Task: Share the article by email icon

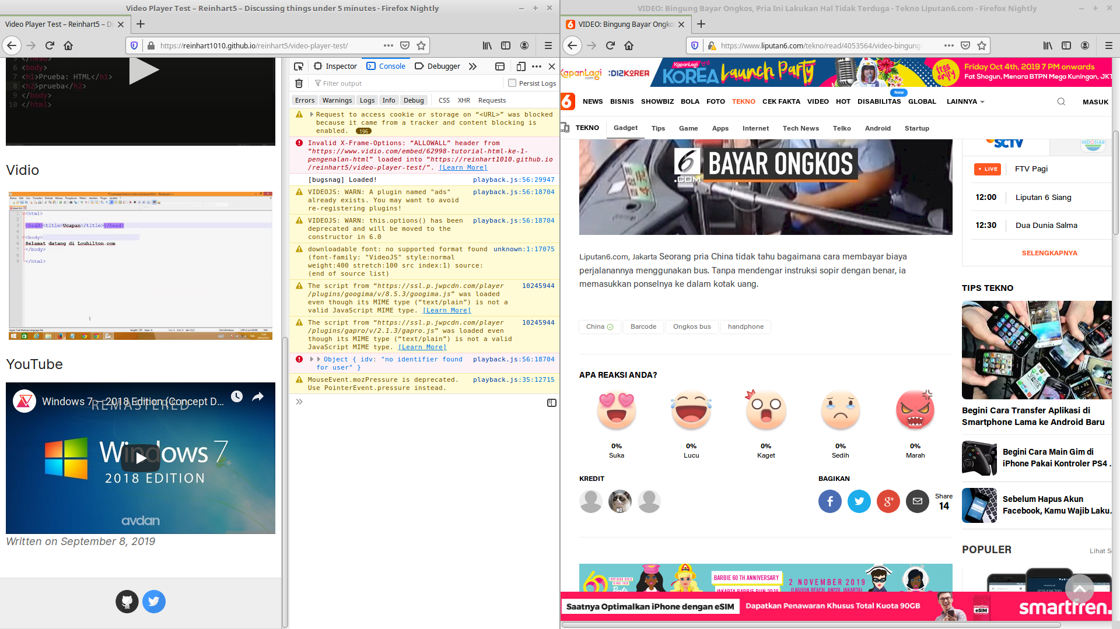Action: tap(918, 501)
